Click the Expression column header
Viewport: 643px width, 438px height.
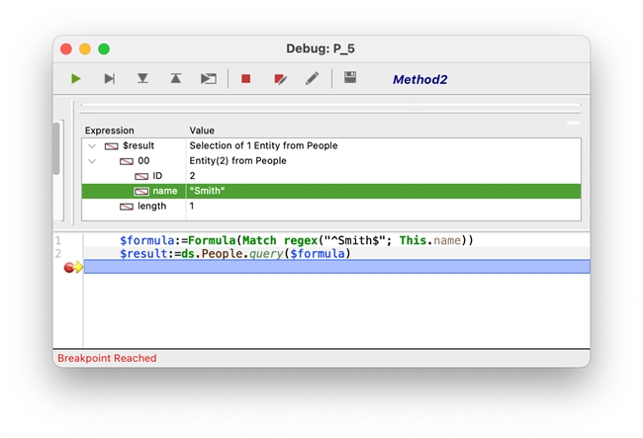coord(110,131)
